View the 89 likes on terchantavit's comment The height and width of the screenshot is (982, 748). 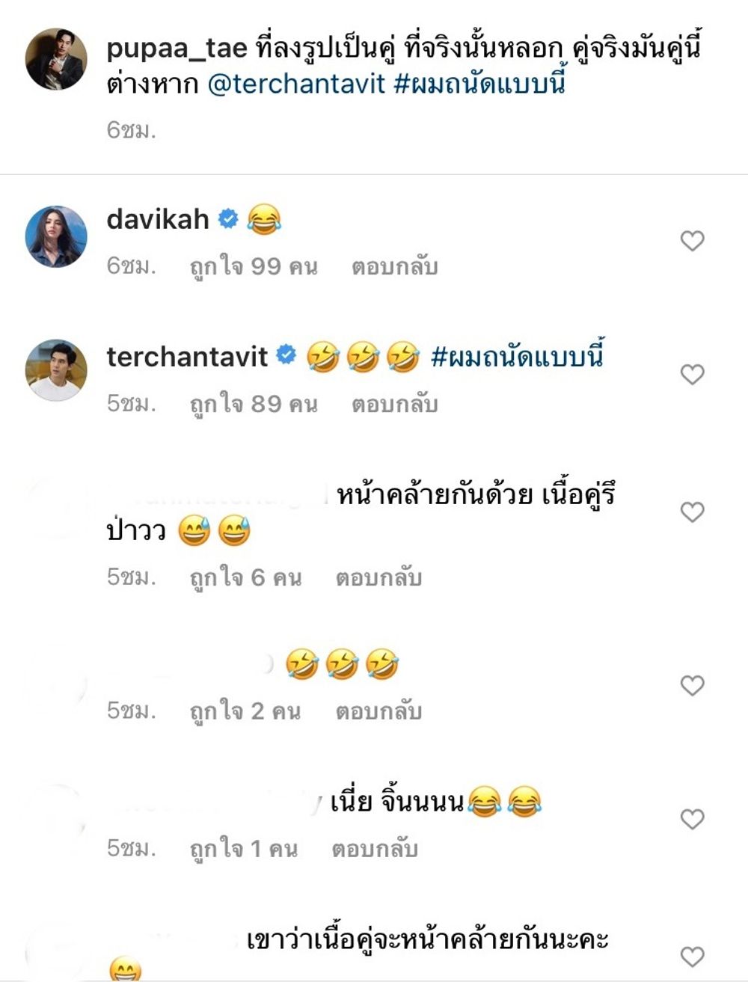point(254,404)
